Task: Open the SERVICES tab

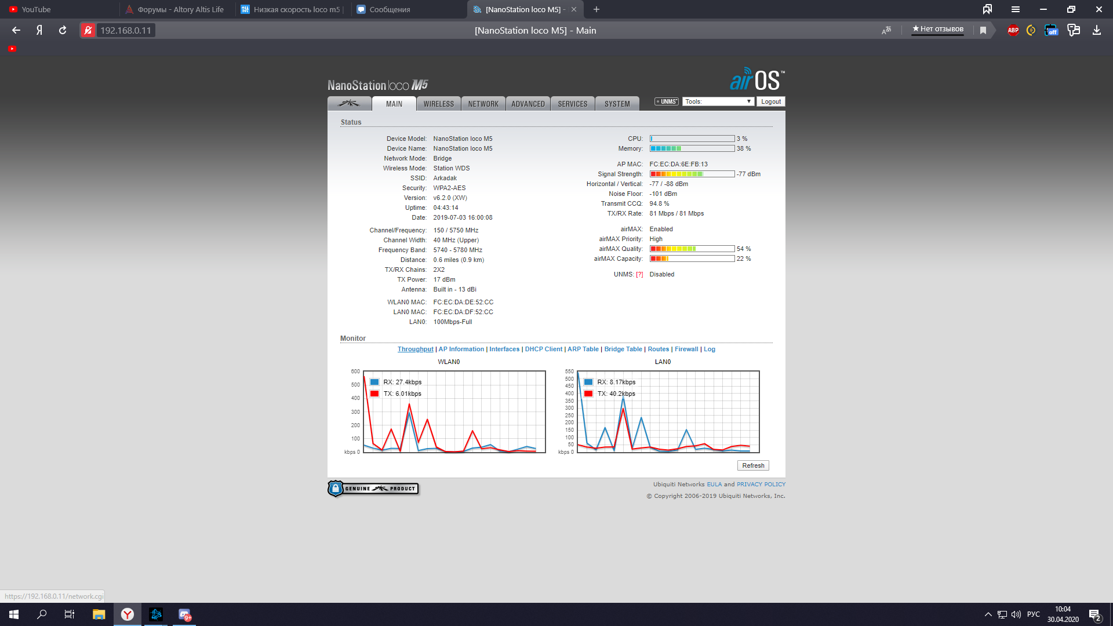Action: pyautogui.click(x=573, y=104)
